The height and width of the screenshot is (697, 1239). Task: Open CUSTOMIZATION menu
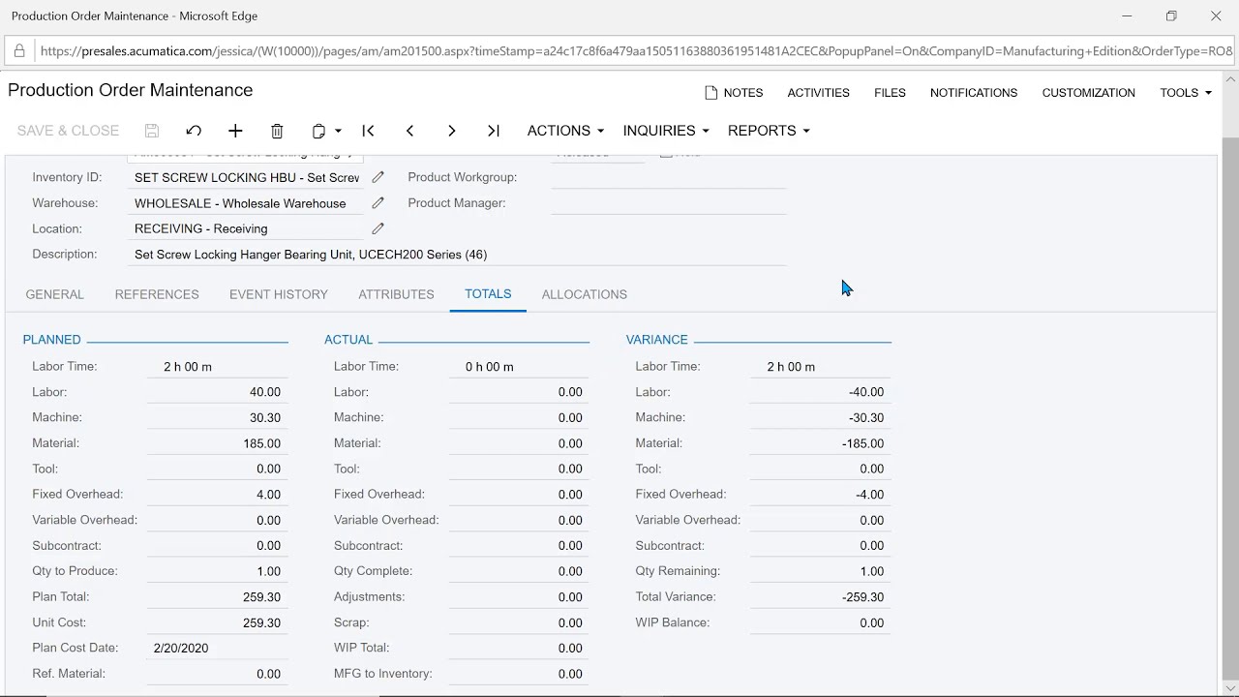[1088, 93]
